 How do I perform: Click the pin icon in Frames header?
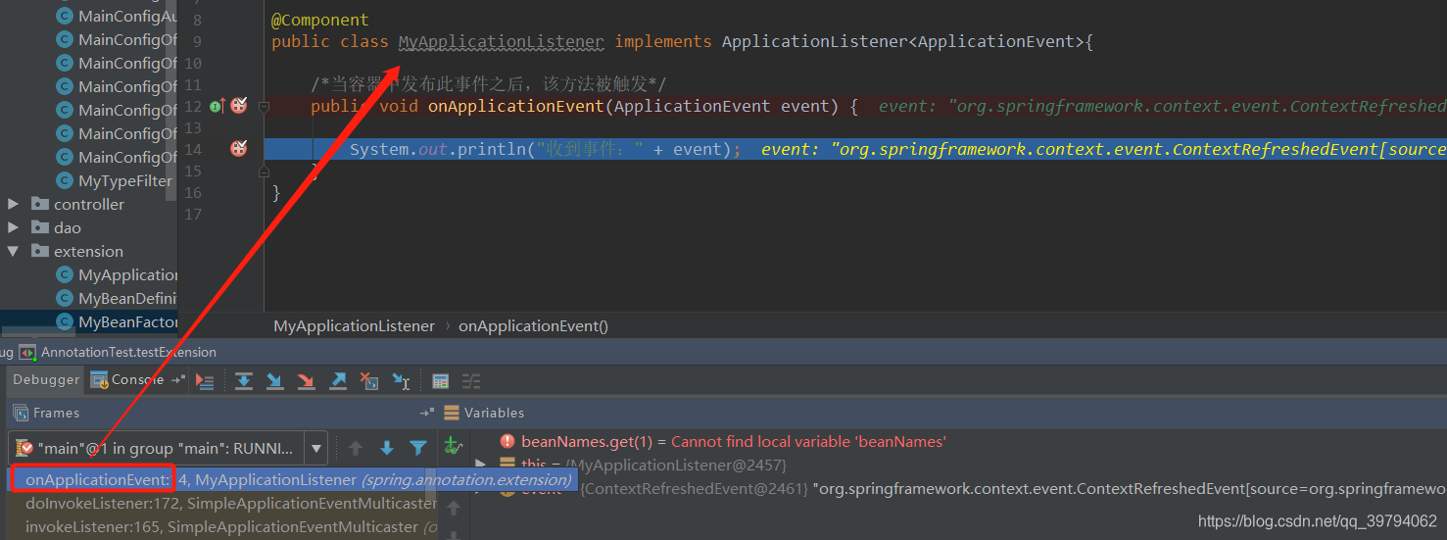426,413
